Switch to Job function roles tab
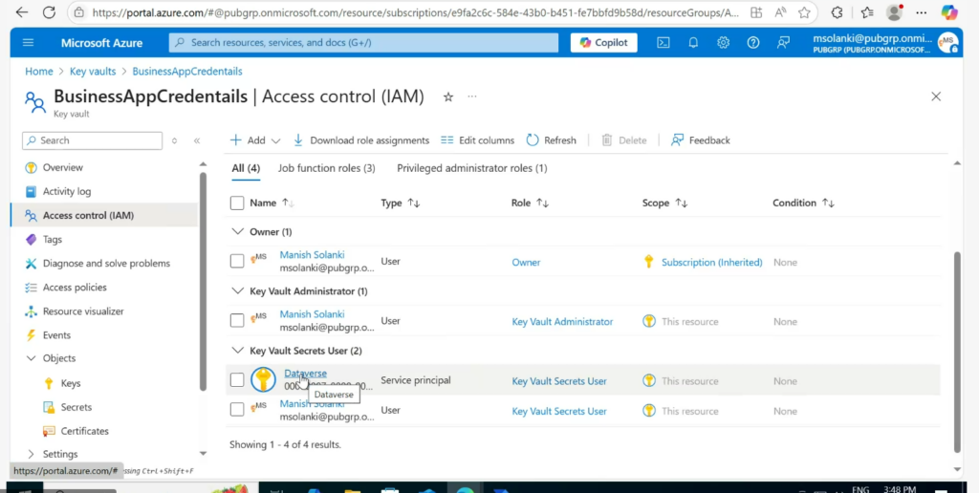This screenshot has width=979, height=493. [327, 168]
